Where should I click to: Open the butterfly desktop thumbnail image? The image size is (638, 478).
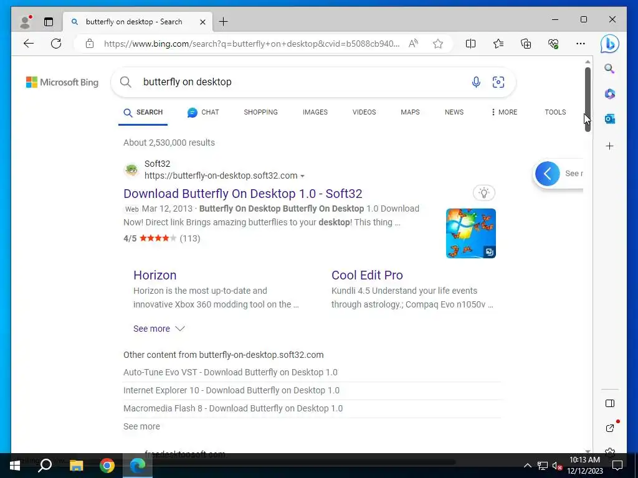pyautogui.click(x=471, y=233)
